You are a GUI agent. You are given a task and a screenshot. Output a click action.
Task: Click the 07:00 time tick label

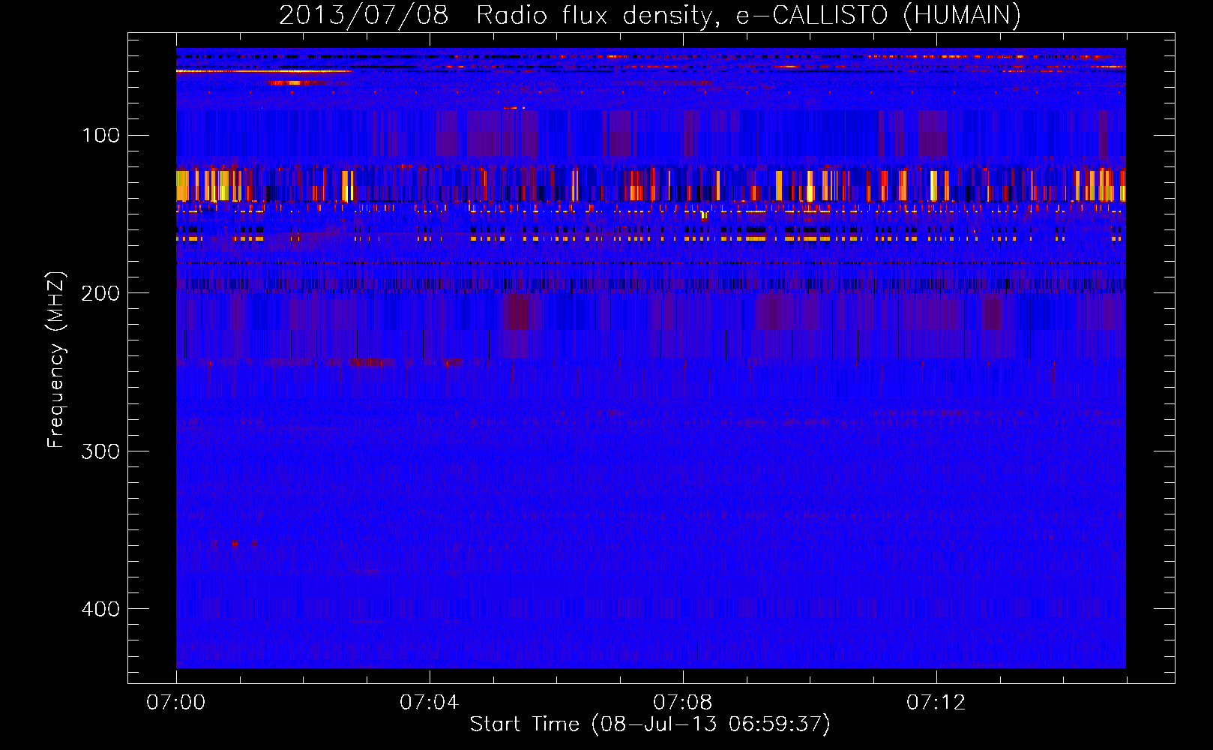[176, 703]
